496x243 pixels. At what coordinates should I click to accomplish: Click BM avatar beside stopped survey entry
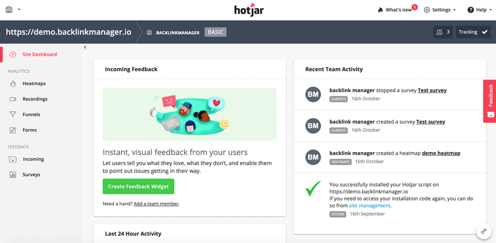(313, 95)
